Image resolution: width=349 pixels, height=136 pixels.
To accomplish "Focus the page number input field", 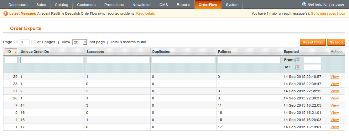I will click(x=25, y=42).
